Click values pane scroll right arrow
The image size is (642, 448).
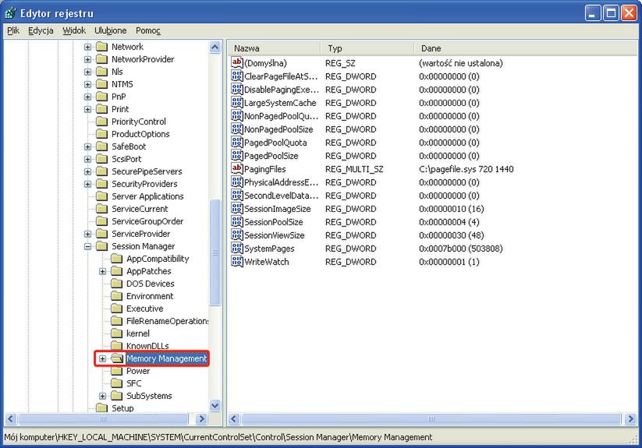pyautogui.click(x=630, y=418)
